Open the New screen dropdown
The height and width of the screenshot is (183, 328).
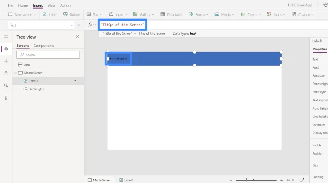(x=22, y=14)
